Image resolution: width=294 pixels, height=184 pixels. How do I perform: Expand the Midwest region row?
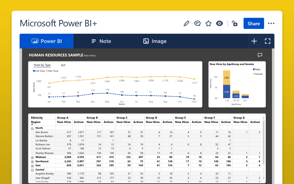click(x=32, y=158)
